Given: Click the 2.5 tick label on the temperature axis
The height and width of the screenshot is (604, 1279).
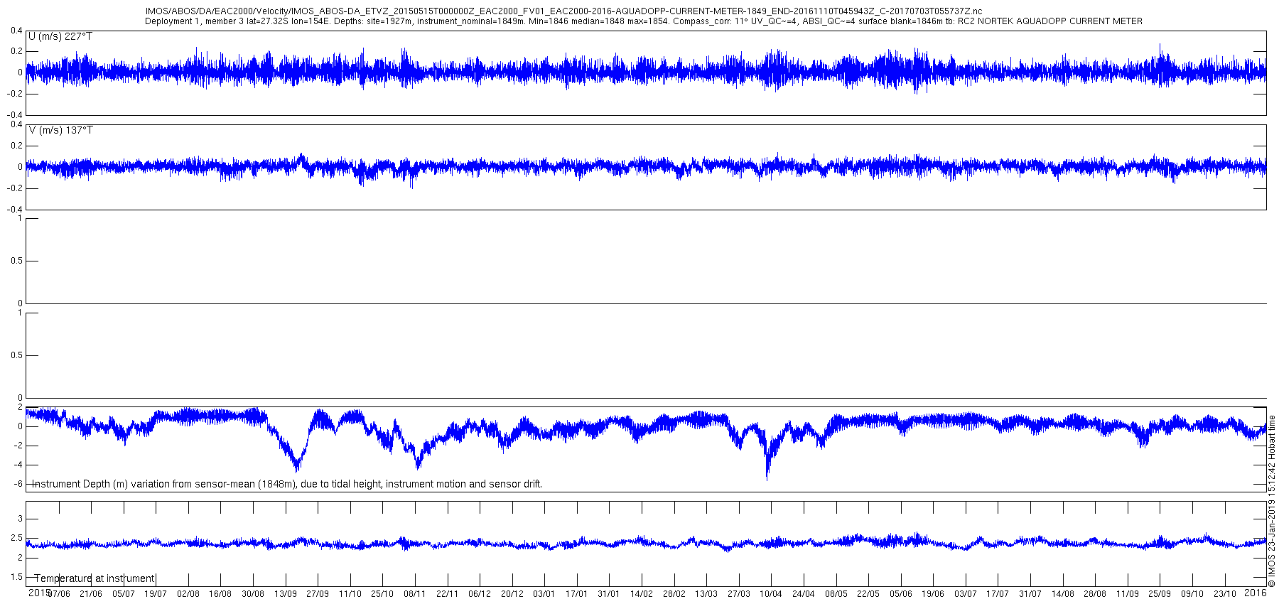Looking at the screenshot, I should pyautogui.click(x=16, y=539).
